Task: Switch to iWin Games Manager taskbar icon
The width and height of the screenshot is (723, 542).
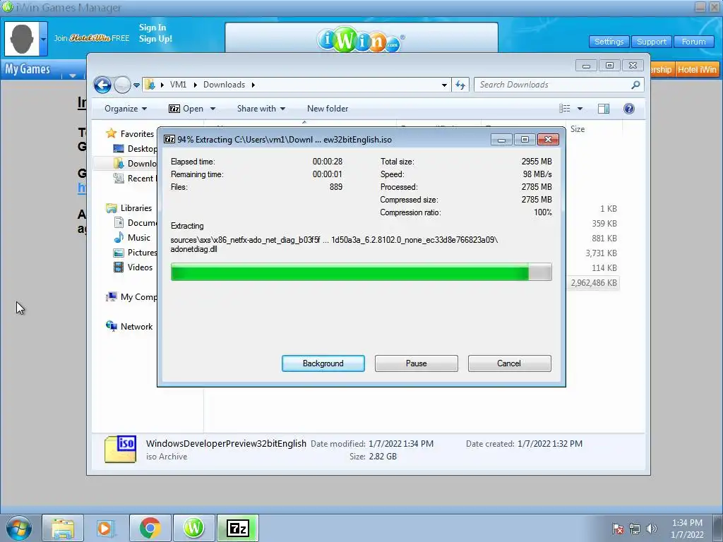Action: click(x=193, y=528)
